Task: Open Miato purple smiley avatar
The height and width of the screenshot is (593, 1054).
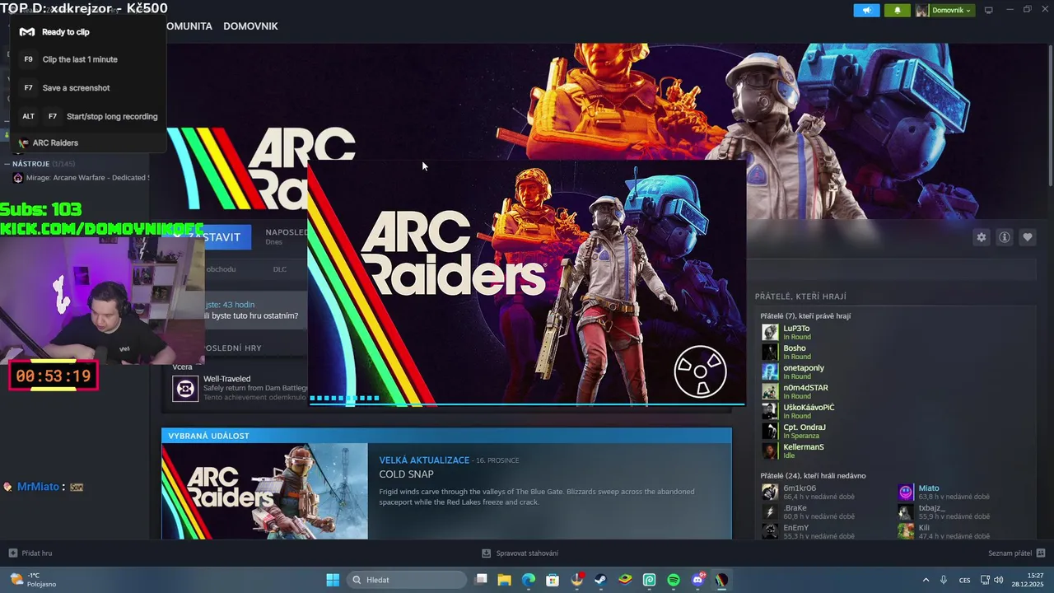Action: click(x=906, y=492)
